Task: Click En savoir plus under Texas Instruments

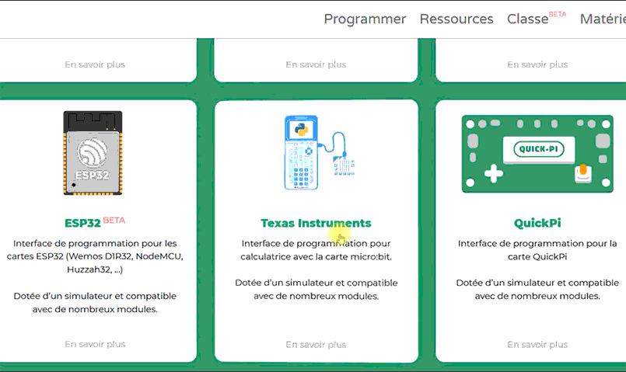Action: (316, 345)
